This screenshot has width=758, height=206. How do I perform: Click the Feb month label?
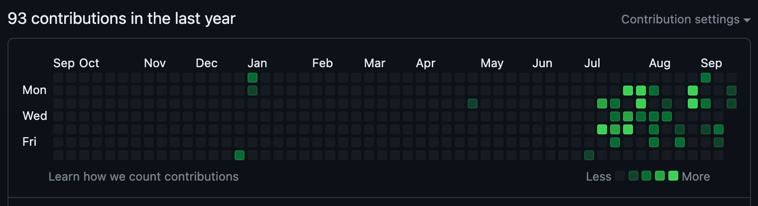point(322,64)
